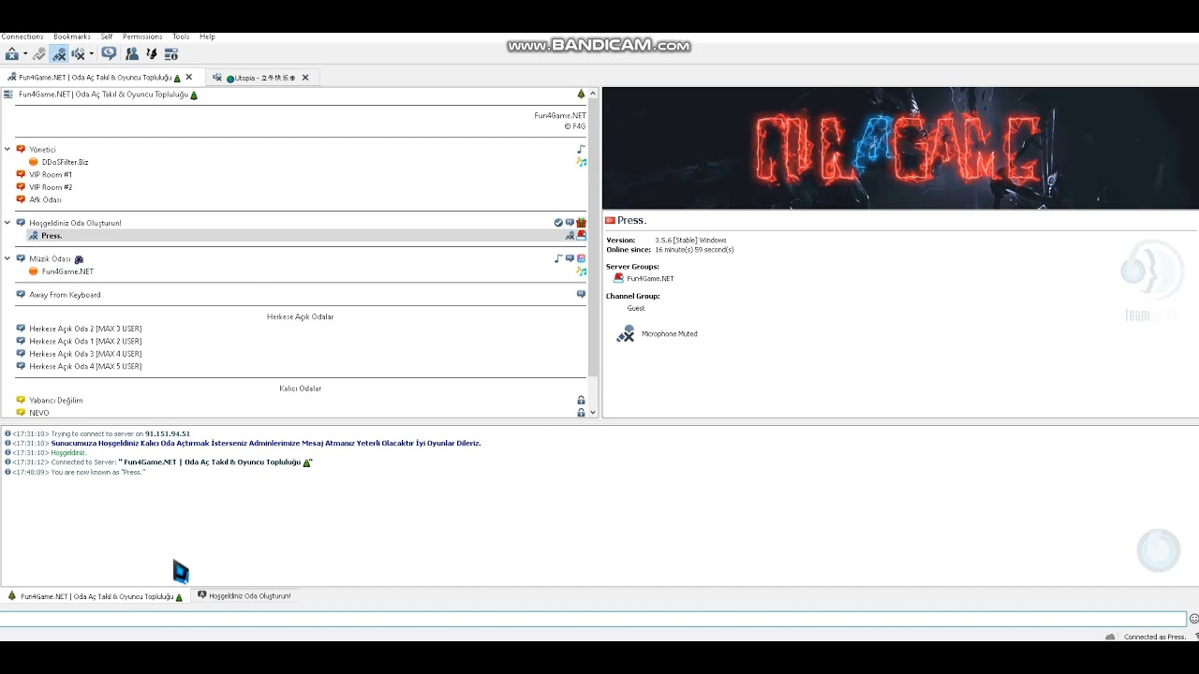Viewport: 1199px width, 674px height.
Task: Click the music note icon on Yönetici row
Action: click(x=581, y=150)
